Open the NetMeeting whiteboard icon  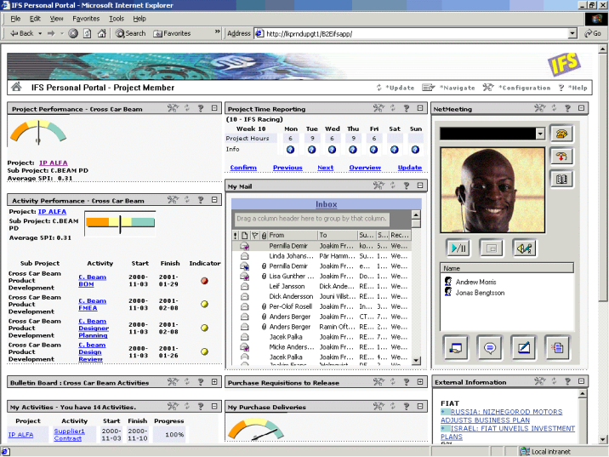524,347
